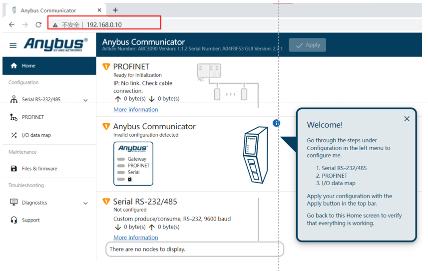Viewport: 428px width, 271px height.
Task: Open a new browser tab
Action: (115, 10)
